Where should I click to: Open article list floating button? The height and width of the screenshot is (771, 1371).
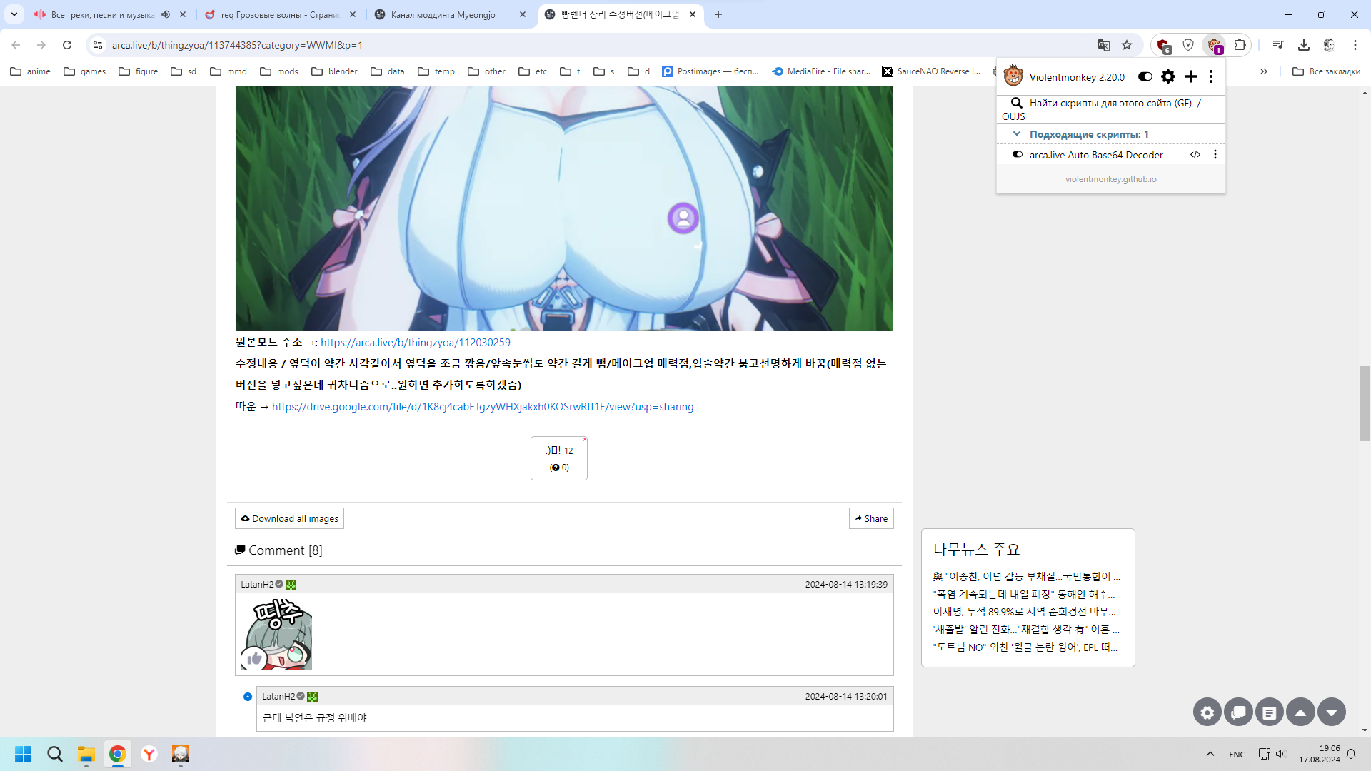point(1270,712)
